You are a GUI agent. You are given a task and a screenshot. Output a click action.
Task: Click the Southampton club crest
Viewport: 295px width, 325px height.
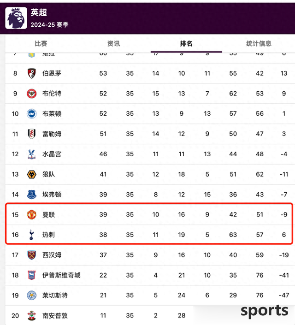pos(32,315)
